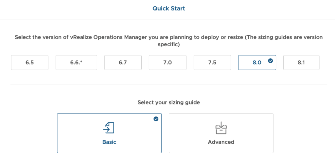Select the 7.0 version button
The height and width of the screenshot is (168, 335).
pos(167,63)
